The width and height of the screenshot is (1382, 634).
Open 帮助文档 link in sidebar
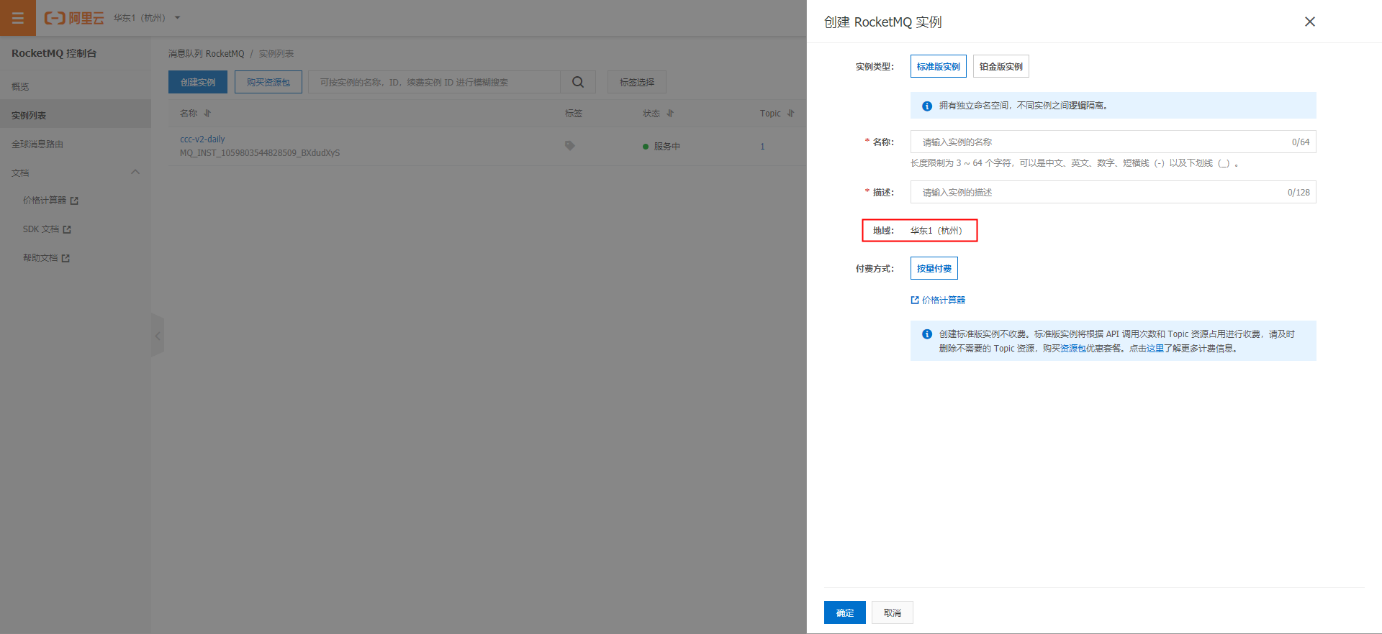coord(40,258)
